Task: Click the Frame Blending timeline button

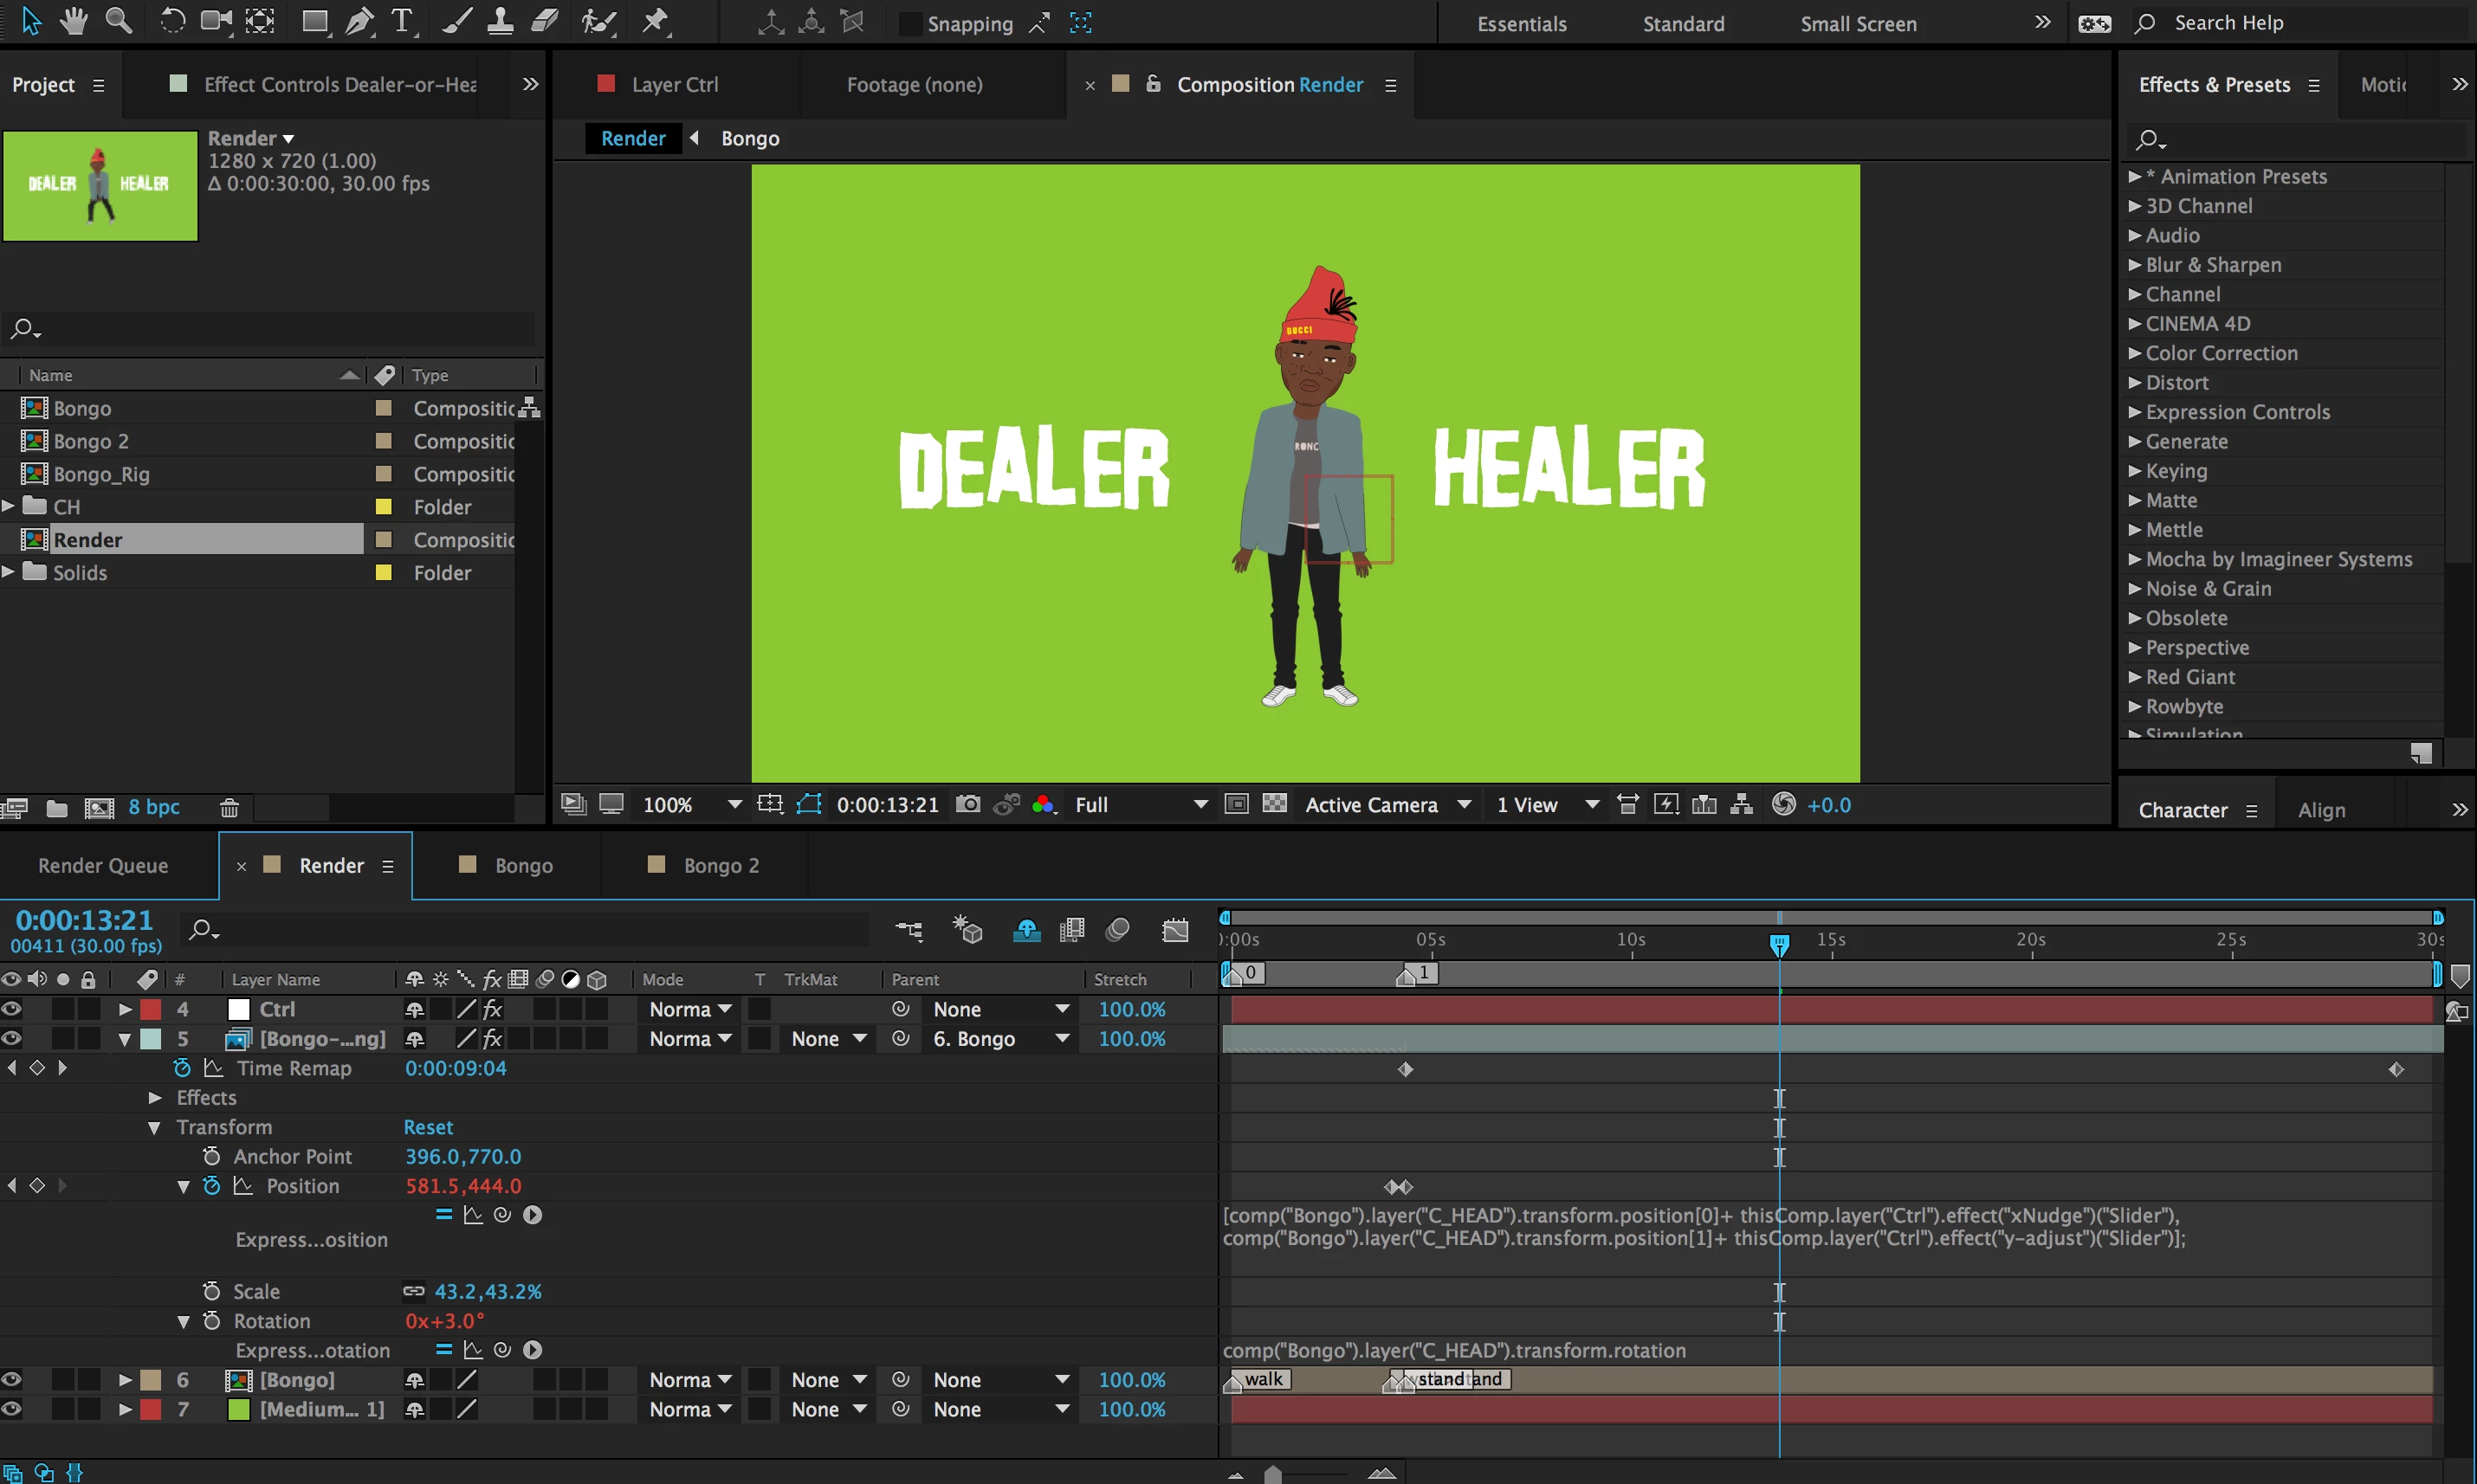Action: pos(1072,931)
